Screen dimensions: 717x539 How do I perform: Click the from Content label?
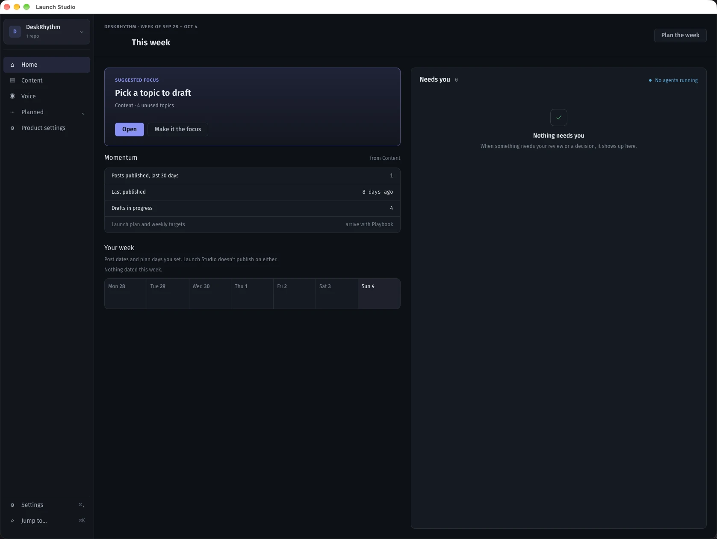(x=385, y=158)
